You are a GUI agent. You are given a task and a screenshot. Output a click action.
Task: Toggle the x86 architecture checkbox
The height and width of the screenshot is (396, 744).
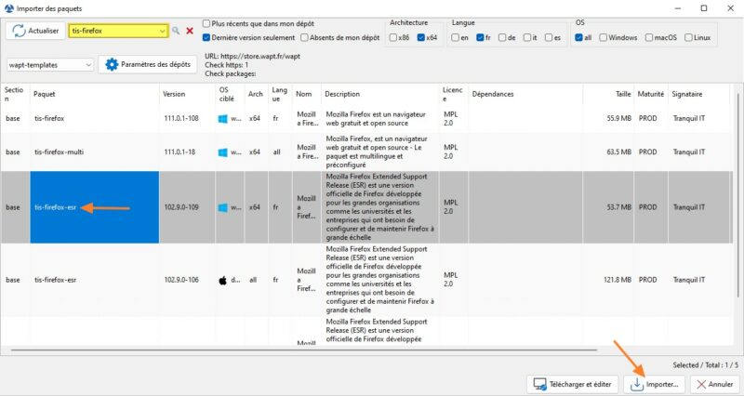coord(392,37)
